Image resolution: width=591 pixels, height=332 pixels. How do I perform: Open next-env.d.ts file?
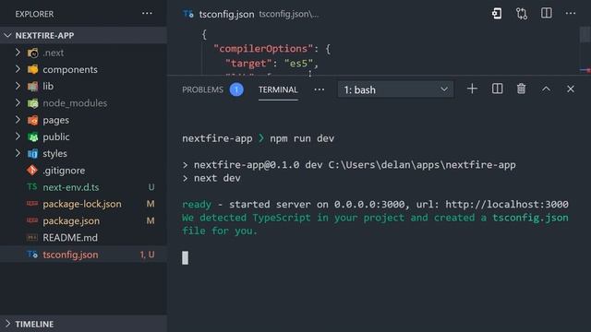[71, 187]
